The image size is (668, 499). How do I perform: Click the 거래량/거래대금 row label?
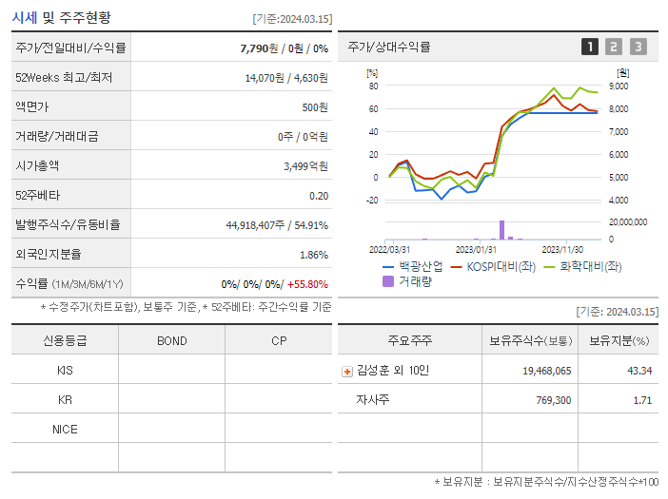57,136
